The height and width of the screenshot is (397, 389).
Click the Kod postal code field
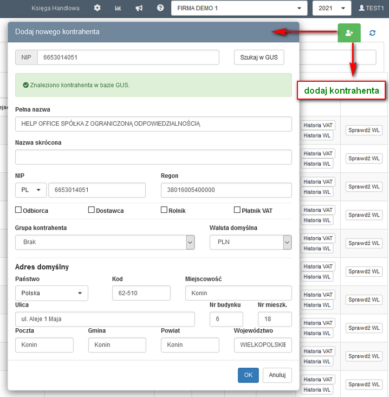click(141, 293)
